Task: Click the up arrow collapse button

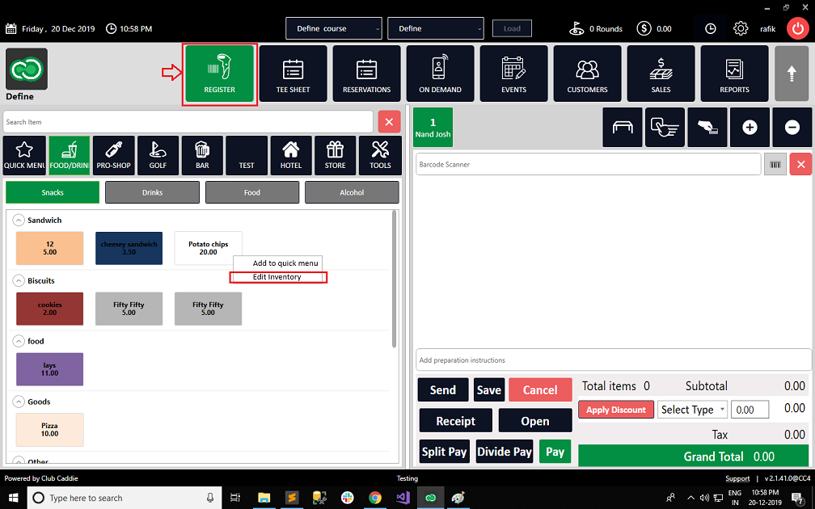Action: pos(792,74)
